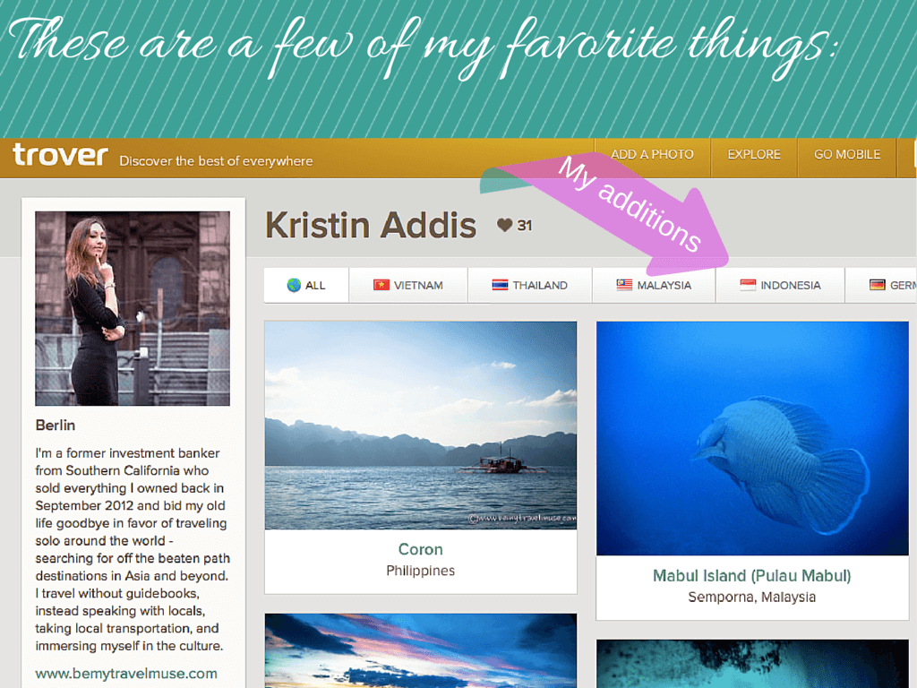The width and height of the screenshot is (917, 688).
Task: Open the Mabul Island (Pulau Mabul) link
Action: 752,576
